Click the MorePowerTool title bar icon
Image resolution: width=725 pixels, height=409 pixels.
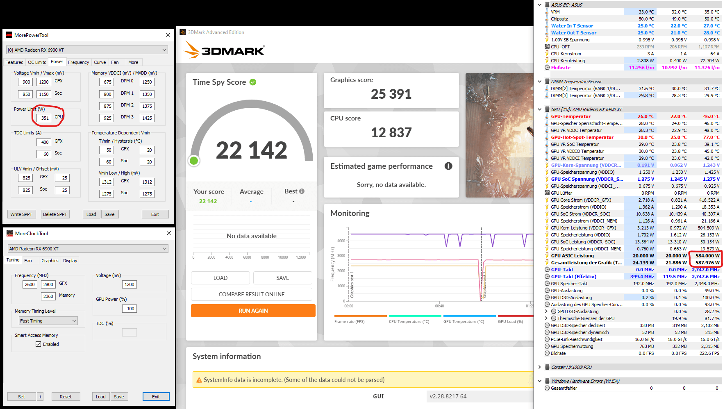9,35
